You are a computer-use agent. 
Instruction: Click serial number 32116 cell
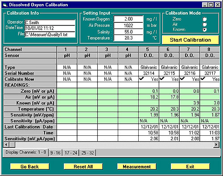[190, 73]
